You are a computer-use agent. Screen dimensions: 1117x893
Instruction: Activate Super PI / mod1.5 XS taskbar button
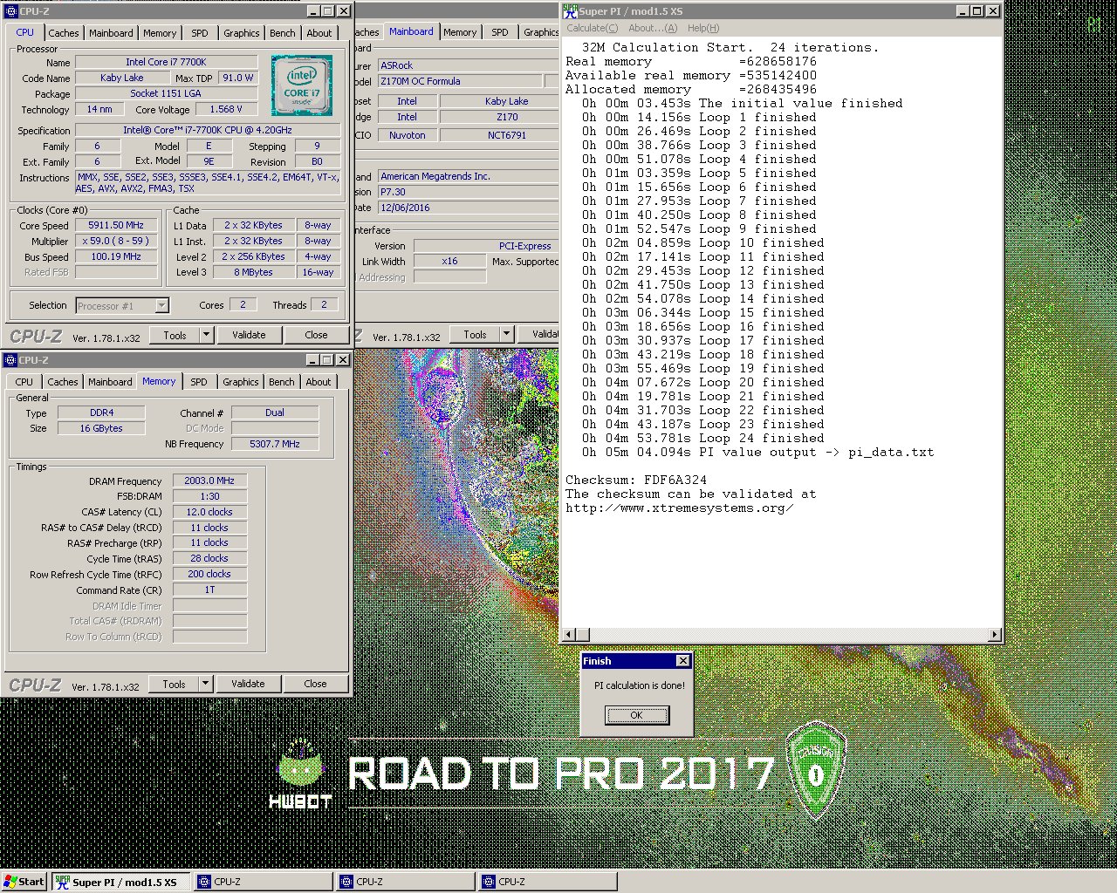[121, 882]
